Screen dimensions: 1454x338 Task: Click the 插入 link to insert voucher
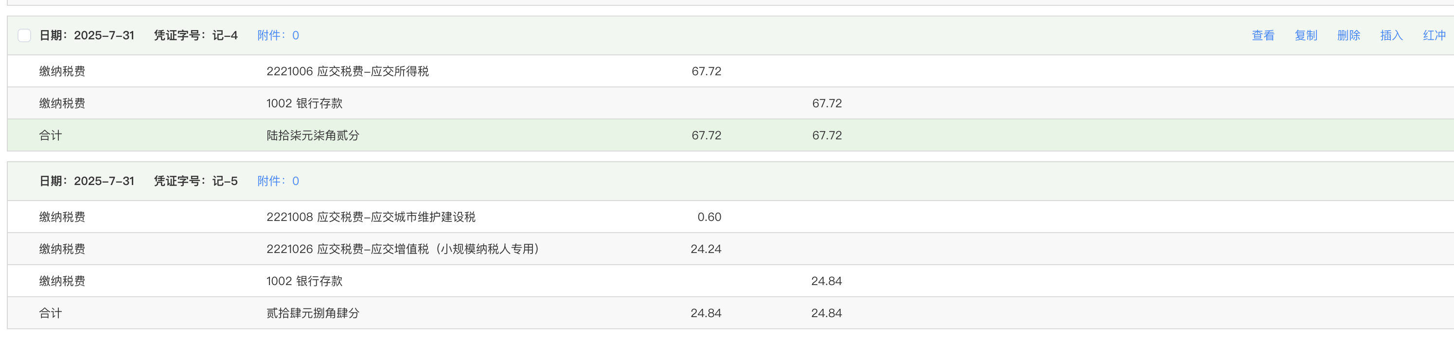click(1391, 35)
